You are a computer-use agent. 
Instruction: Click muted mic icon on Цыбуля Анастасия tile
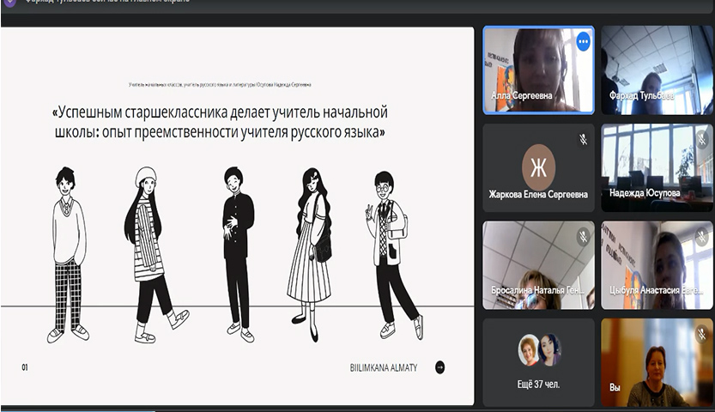(701, 235)
